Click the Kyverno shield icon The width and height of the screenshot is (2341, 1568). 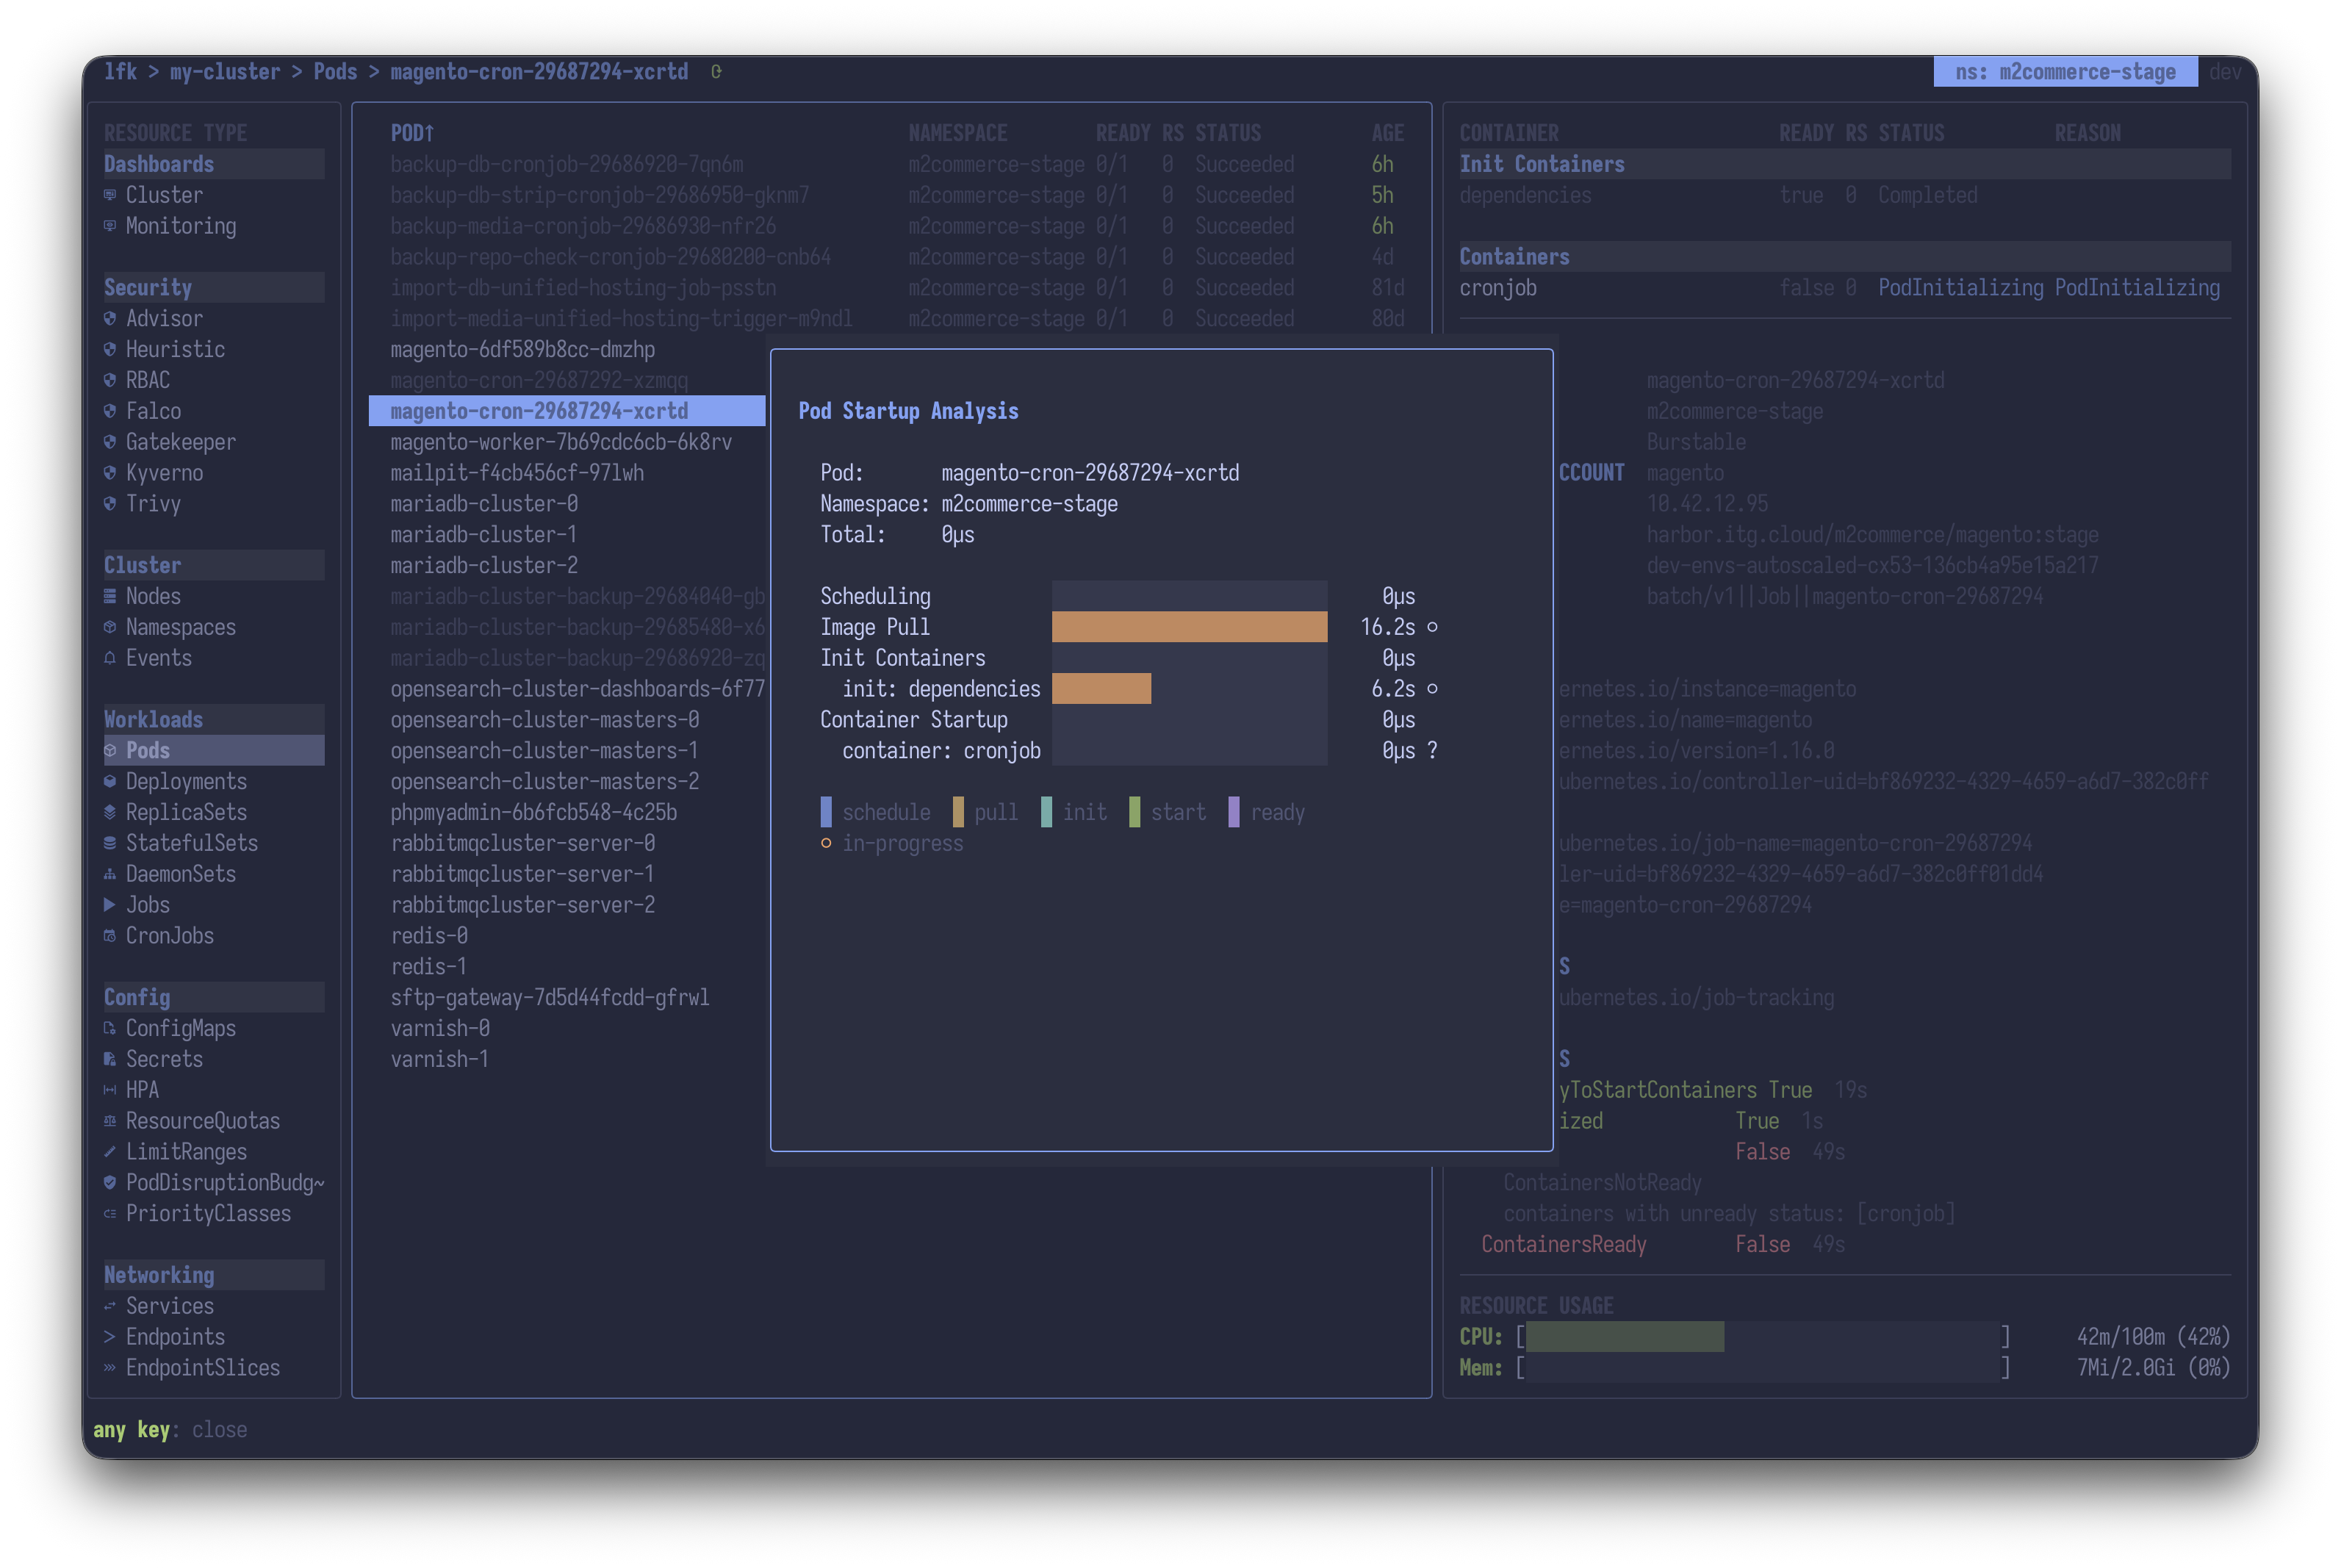(110, 473)
